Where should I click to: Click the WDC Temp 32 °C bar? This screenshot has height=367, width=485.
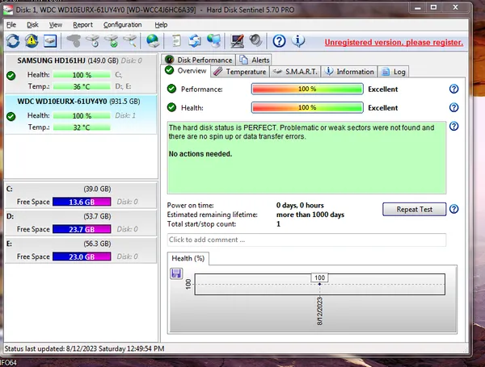tap(82, 127)
